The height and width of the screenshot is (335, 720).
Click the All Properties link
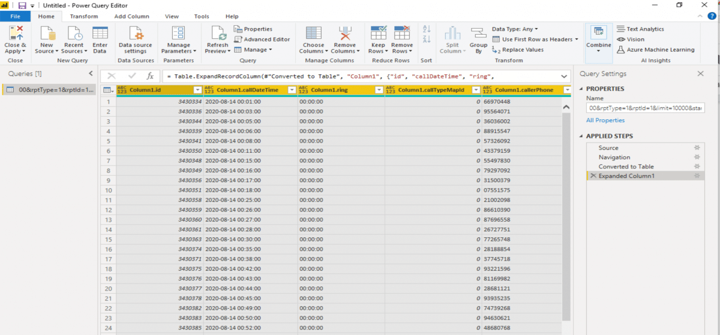tap(605, 120)
